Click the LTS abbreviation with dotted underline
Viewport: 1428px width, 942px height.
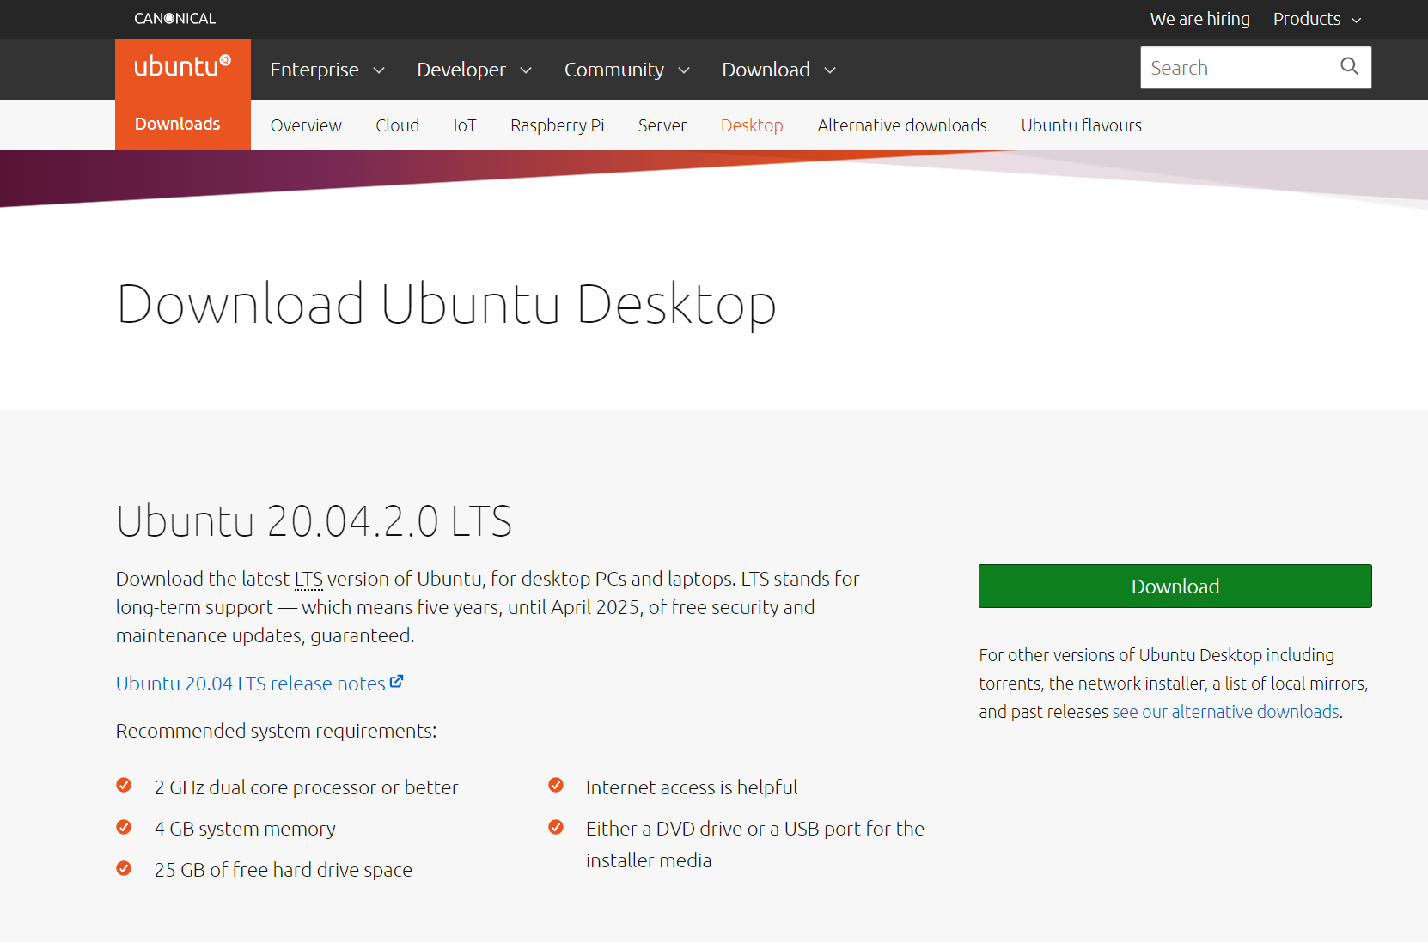point(308,579)
